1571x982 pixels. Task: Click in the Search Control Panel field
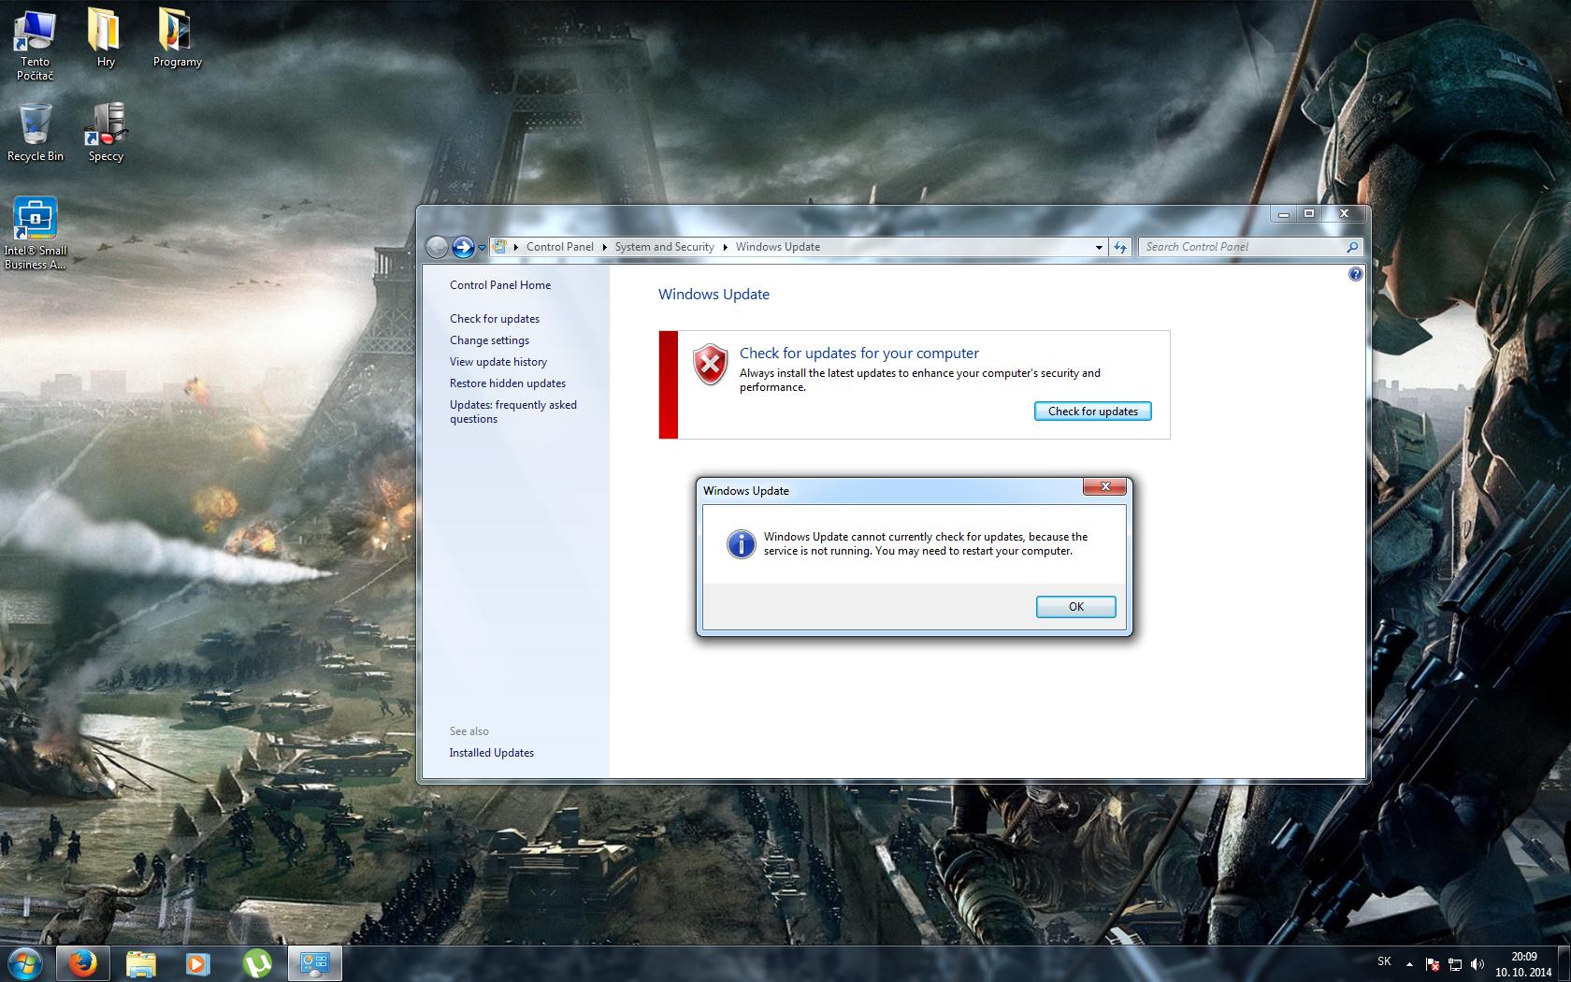(1243, 247)
